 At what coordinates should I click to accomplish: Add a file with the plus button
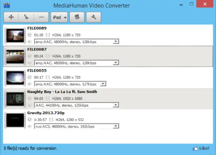(11, 17)
